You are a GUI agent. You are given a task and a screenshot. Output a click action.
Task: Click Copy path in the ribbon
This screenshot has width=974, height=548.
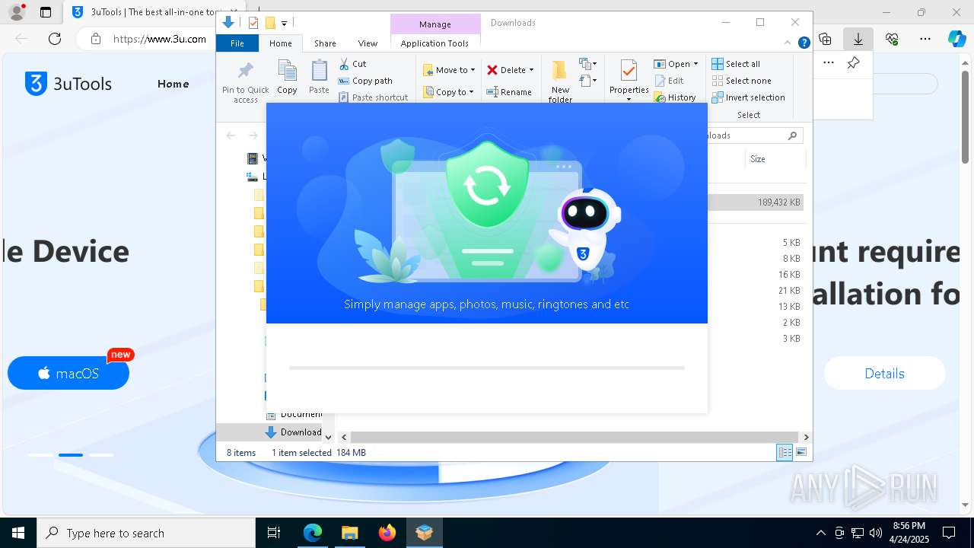coord(365,81)
